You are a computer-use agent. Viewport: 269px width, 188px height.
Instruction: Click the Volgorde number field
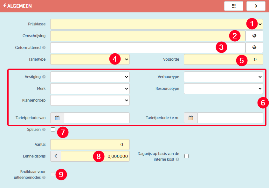click(223, 59)
